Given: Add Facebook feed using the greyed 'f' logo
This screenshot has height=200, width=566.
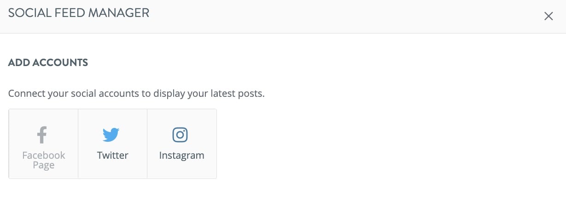Looking at the screenshot, I should coord(42,135).
